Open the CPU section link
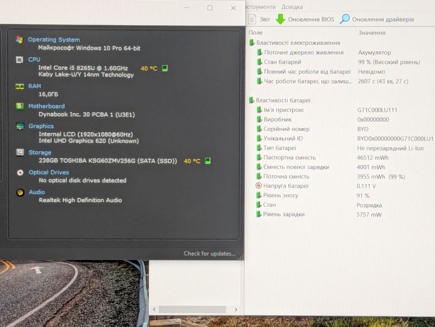Image resolution: width=435 pixels, height=327 pixels. click(x=34, y=59)
